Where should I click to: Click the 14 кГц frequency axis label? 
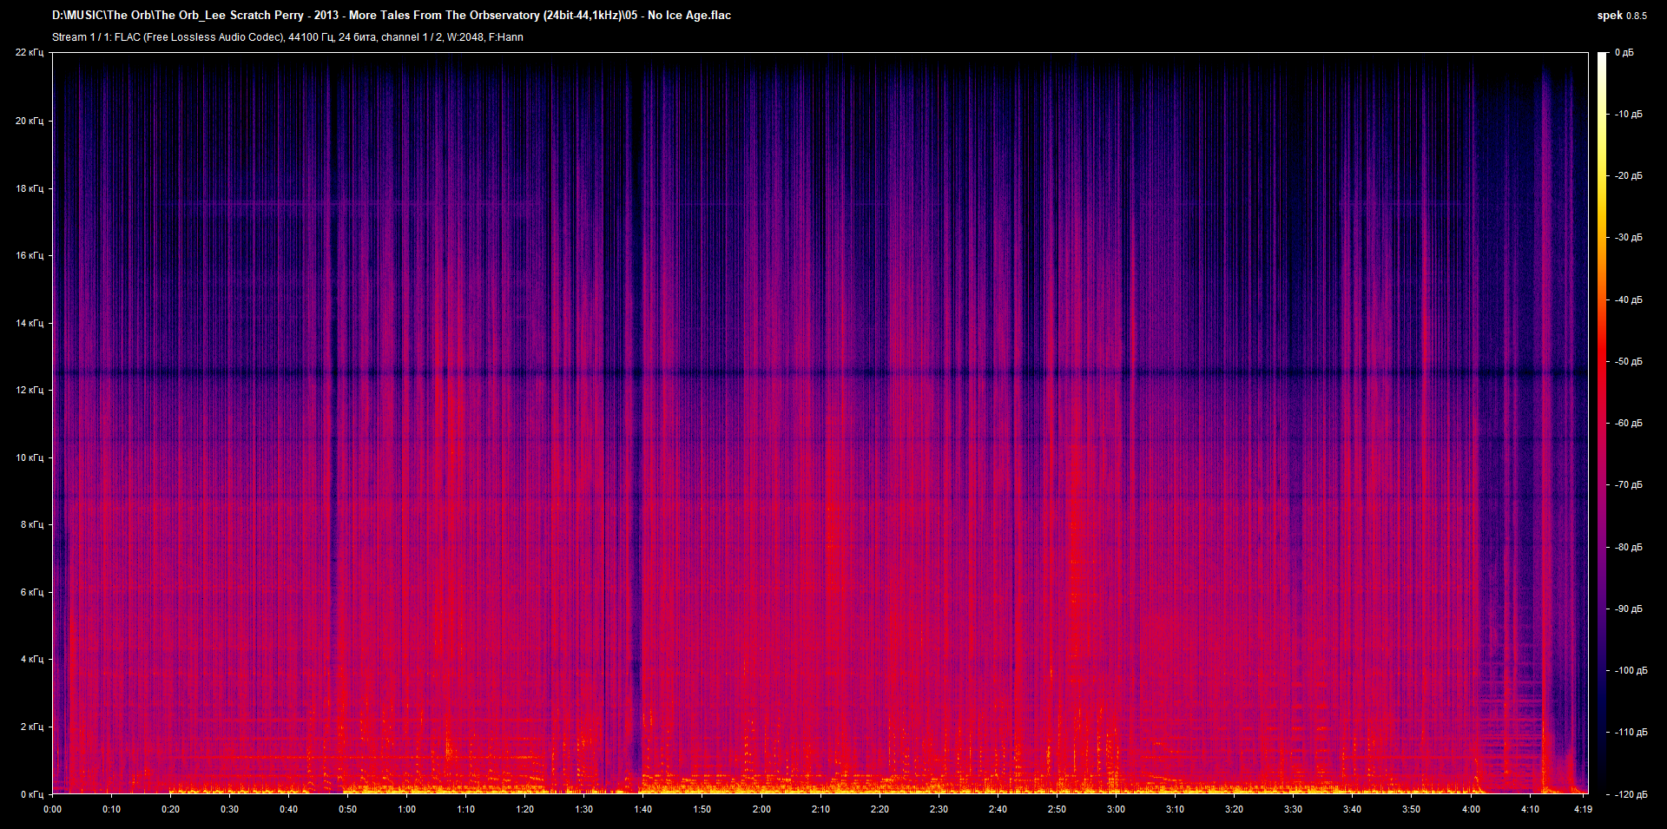[x=29, y=323]
